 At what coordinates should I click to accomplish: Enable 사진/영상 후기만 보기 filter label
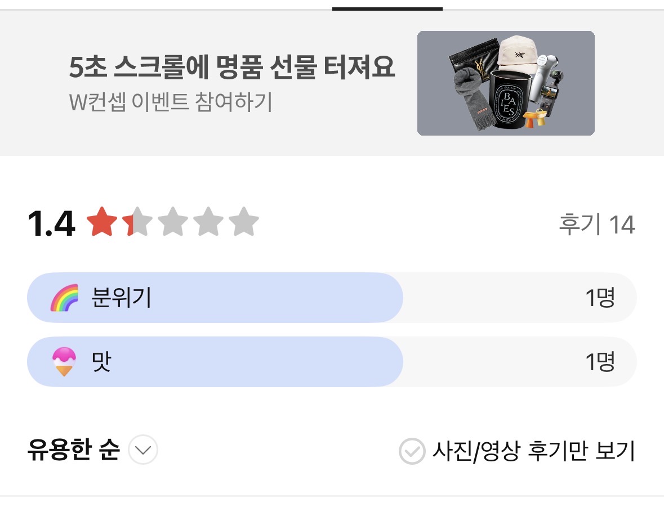(x=533, y=451)
